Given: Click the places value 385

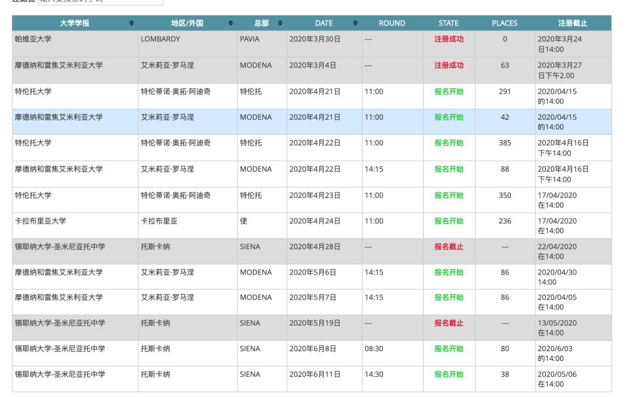Looking at the screenshot, I should pos(504,143).
